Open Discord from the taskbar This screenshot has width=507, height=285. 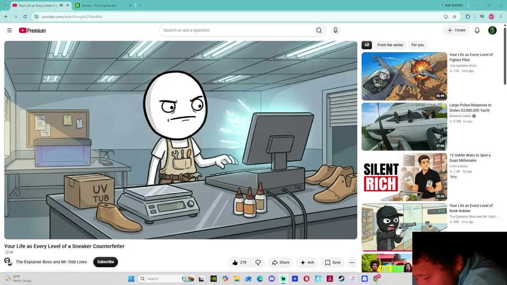click(272, 279)
